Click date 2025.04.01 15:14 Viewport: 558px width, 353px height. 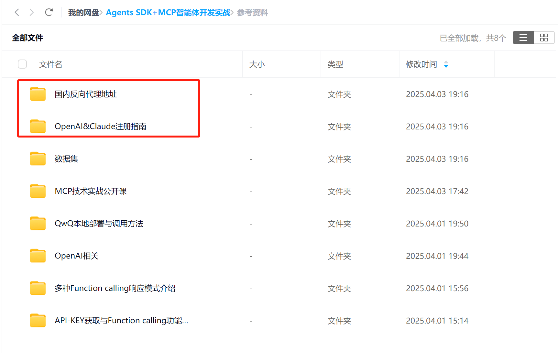click(437, 321)
